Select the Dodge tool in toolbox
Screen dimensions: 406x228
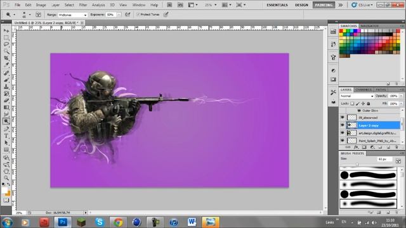(6, 121)
